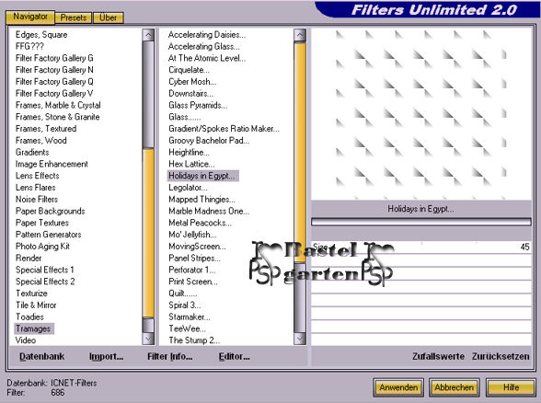Viewport: 541px width, 403px height.
Task: Cancel the dialog with Abbrechen
Action: point(455,387)
